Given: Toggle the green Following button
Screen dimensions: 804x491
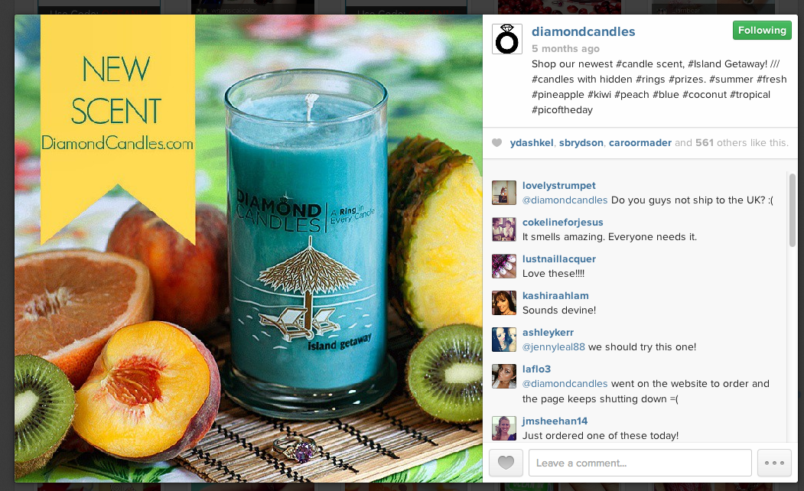Looking at the screenshot, I should 762,31.
